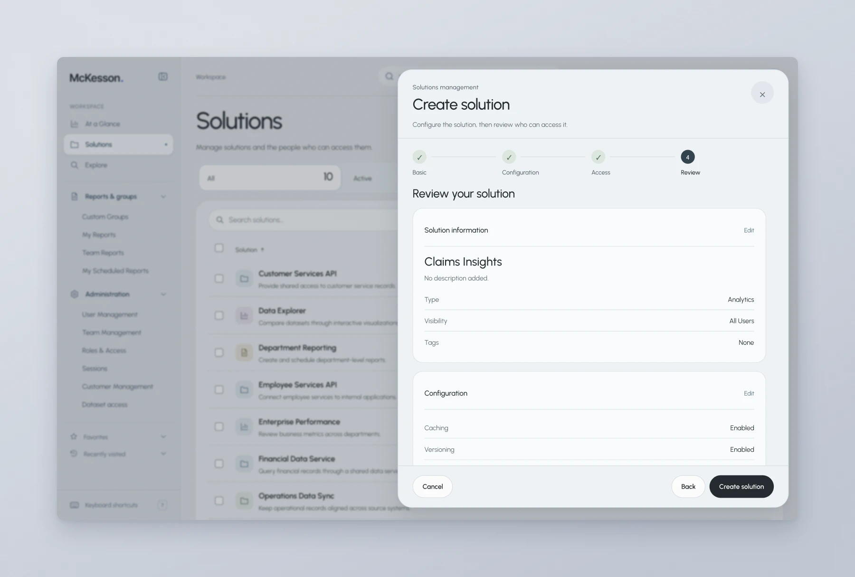Click the Search solutions field
The width and height of the screenshot is (855, 577).
click(x=304, y=220)
